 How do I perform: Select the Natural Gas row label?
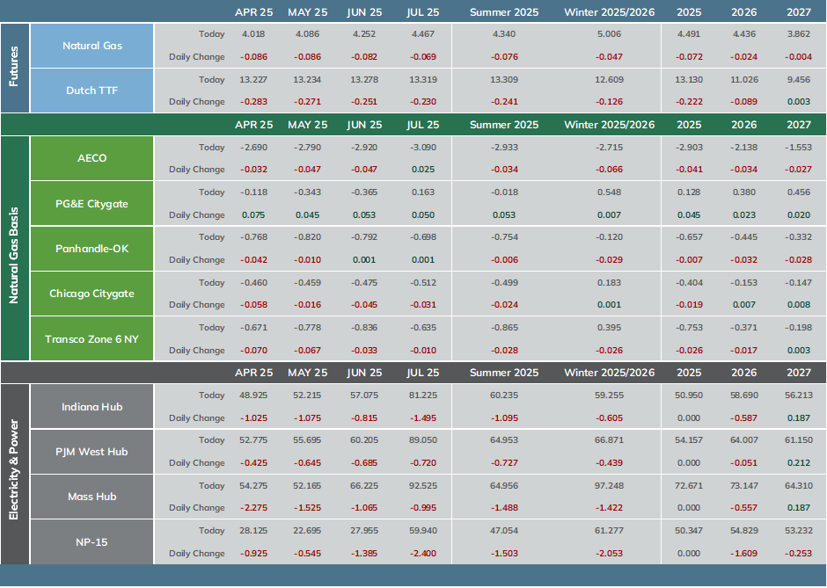[91, 46]
